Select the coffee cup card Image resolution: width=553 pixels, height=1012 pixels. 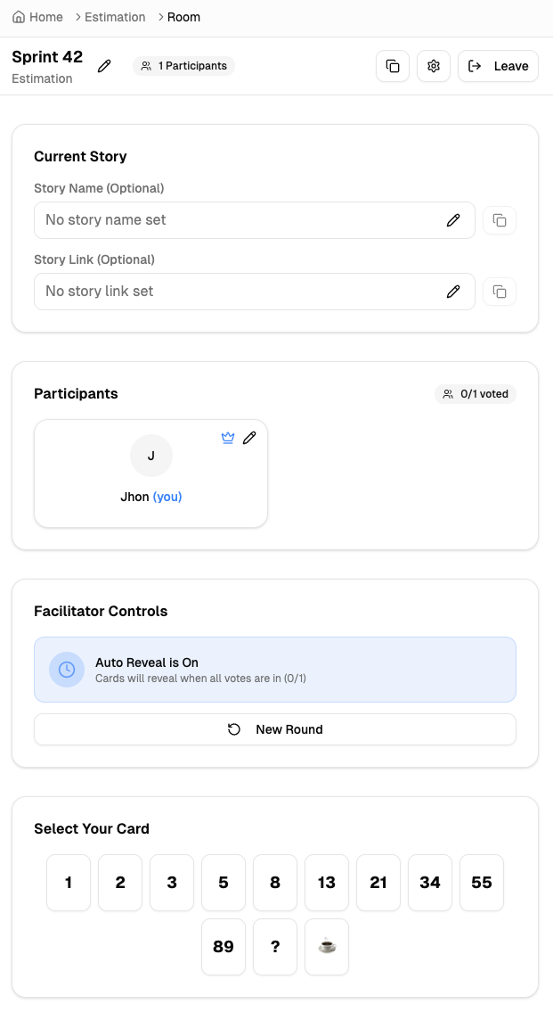click(327, 947)
